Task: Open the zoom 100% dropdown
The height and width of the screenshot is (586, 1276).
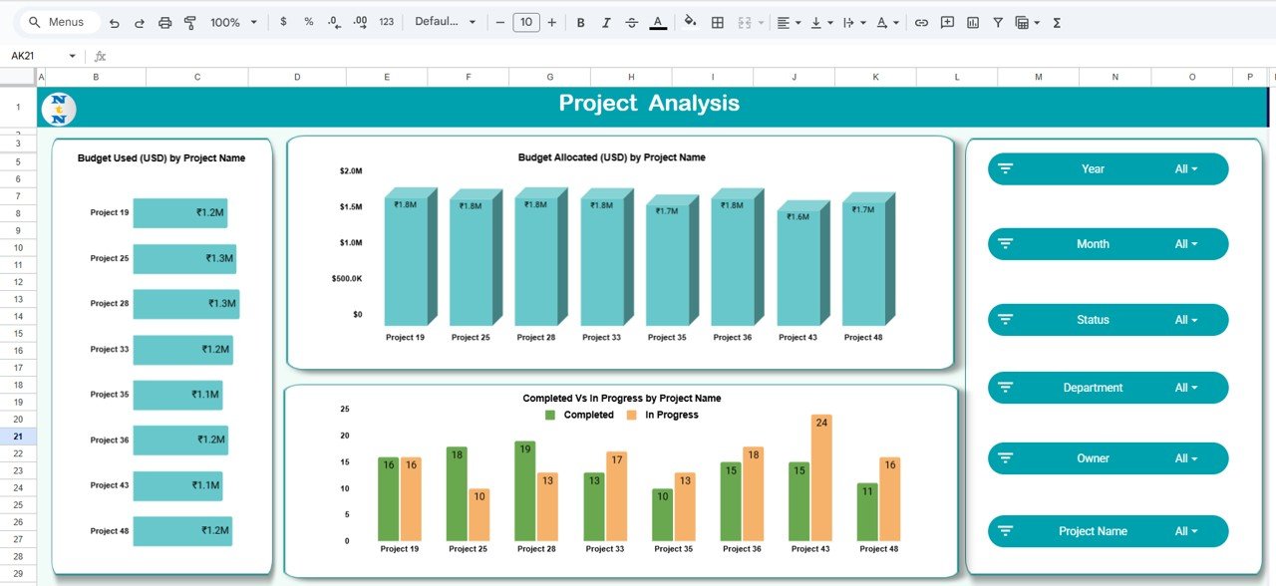Action: [x=233, y=22]
